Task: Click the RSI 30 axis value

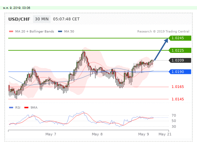Action: click(174, 126)
